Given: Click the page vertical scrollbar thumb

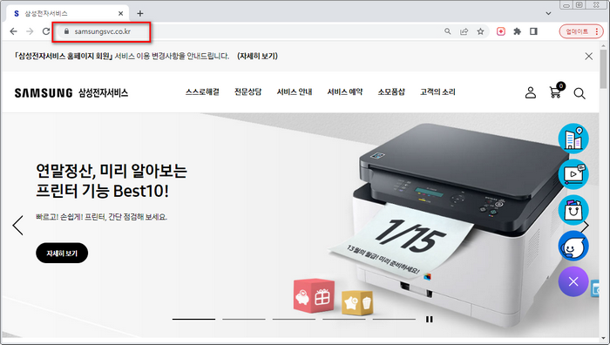Looking at the screenshot, I should click(604, 69).
